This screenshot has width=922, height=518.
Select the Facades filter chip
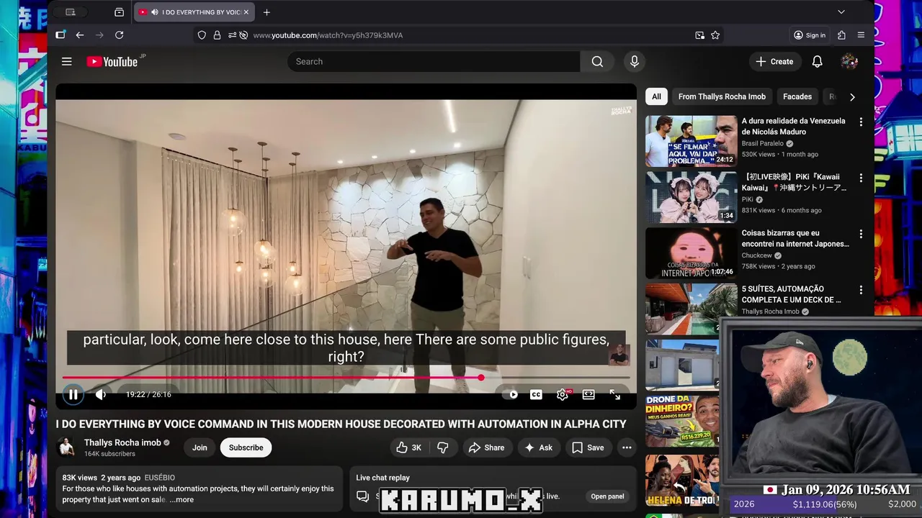(x=797, y=96)
